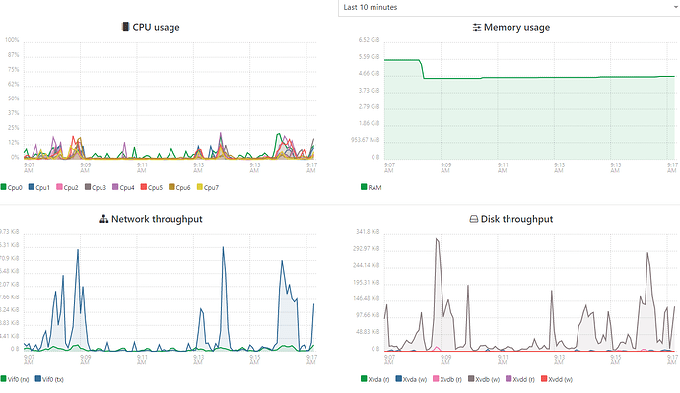
Task: Toggle the RAM legend swatch
Action: click(x=364, y=187)
